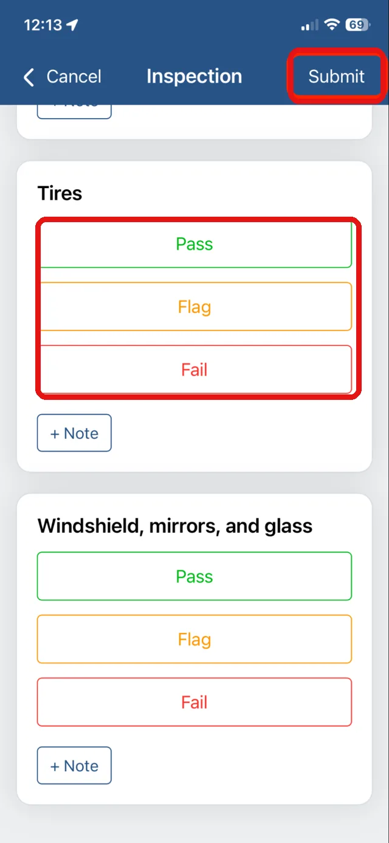
Task: Tap the battery indicator icon
Action: coord(357,25)
